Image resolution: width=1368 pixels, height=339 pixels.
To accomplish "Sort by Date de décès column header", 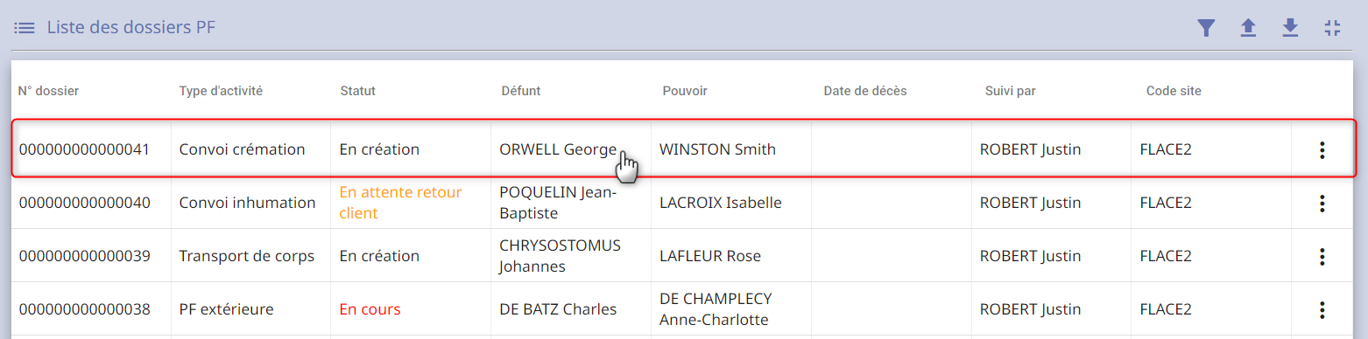I will click(865, 91).
